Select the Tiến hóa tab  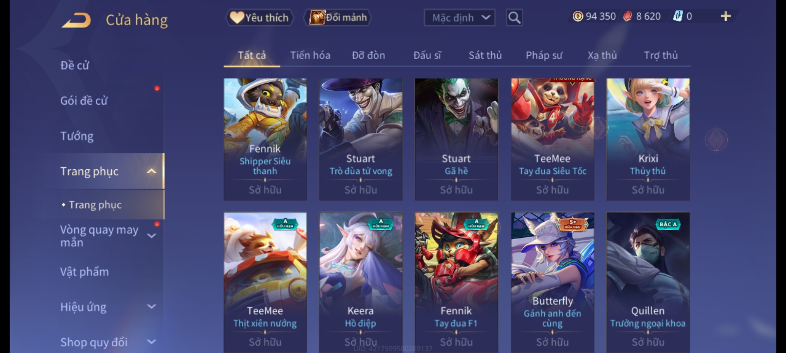click(x=310, y=55)
